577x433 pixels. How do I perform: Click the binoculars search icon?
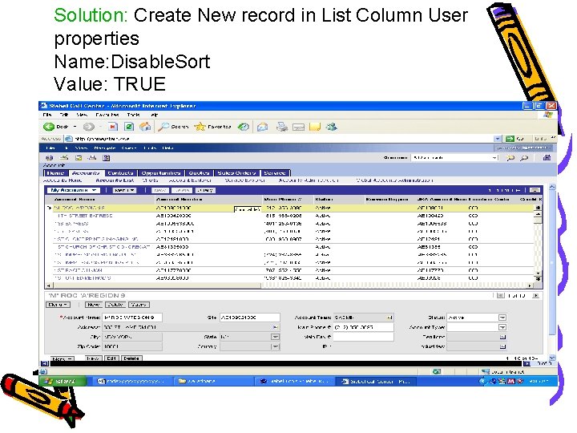coord(547,158)
